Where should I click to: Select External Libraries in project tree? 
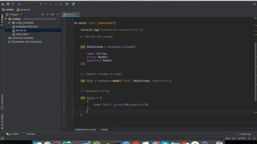click(x=20, y=38)
